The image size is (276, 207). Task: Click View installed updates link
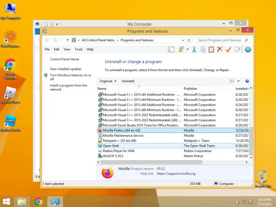66,69
